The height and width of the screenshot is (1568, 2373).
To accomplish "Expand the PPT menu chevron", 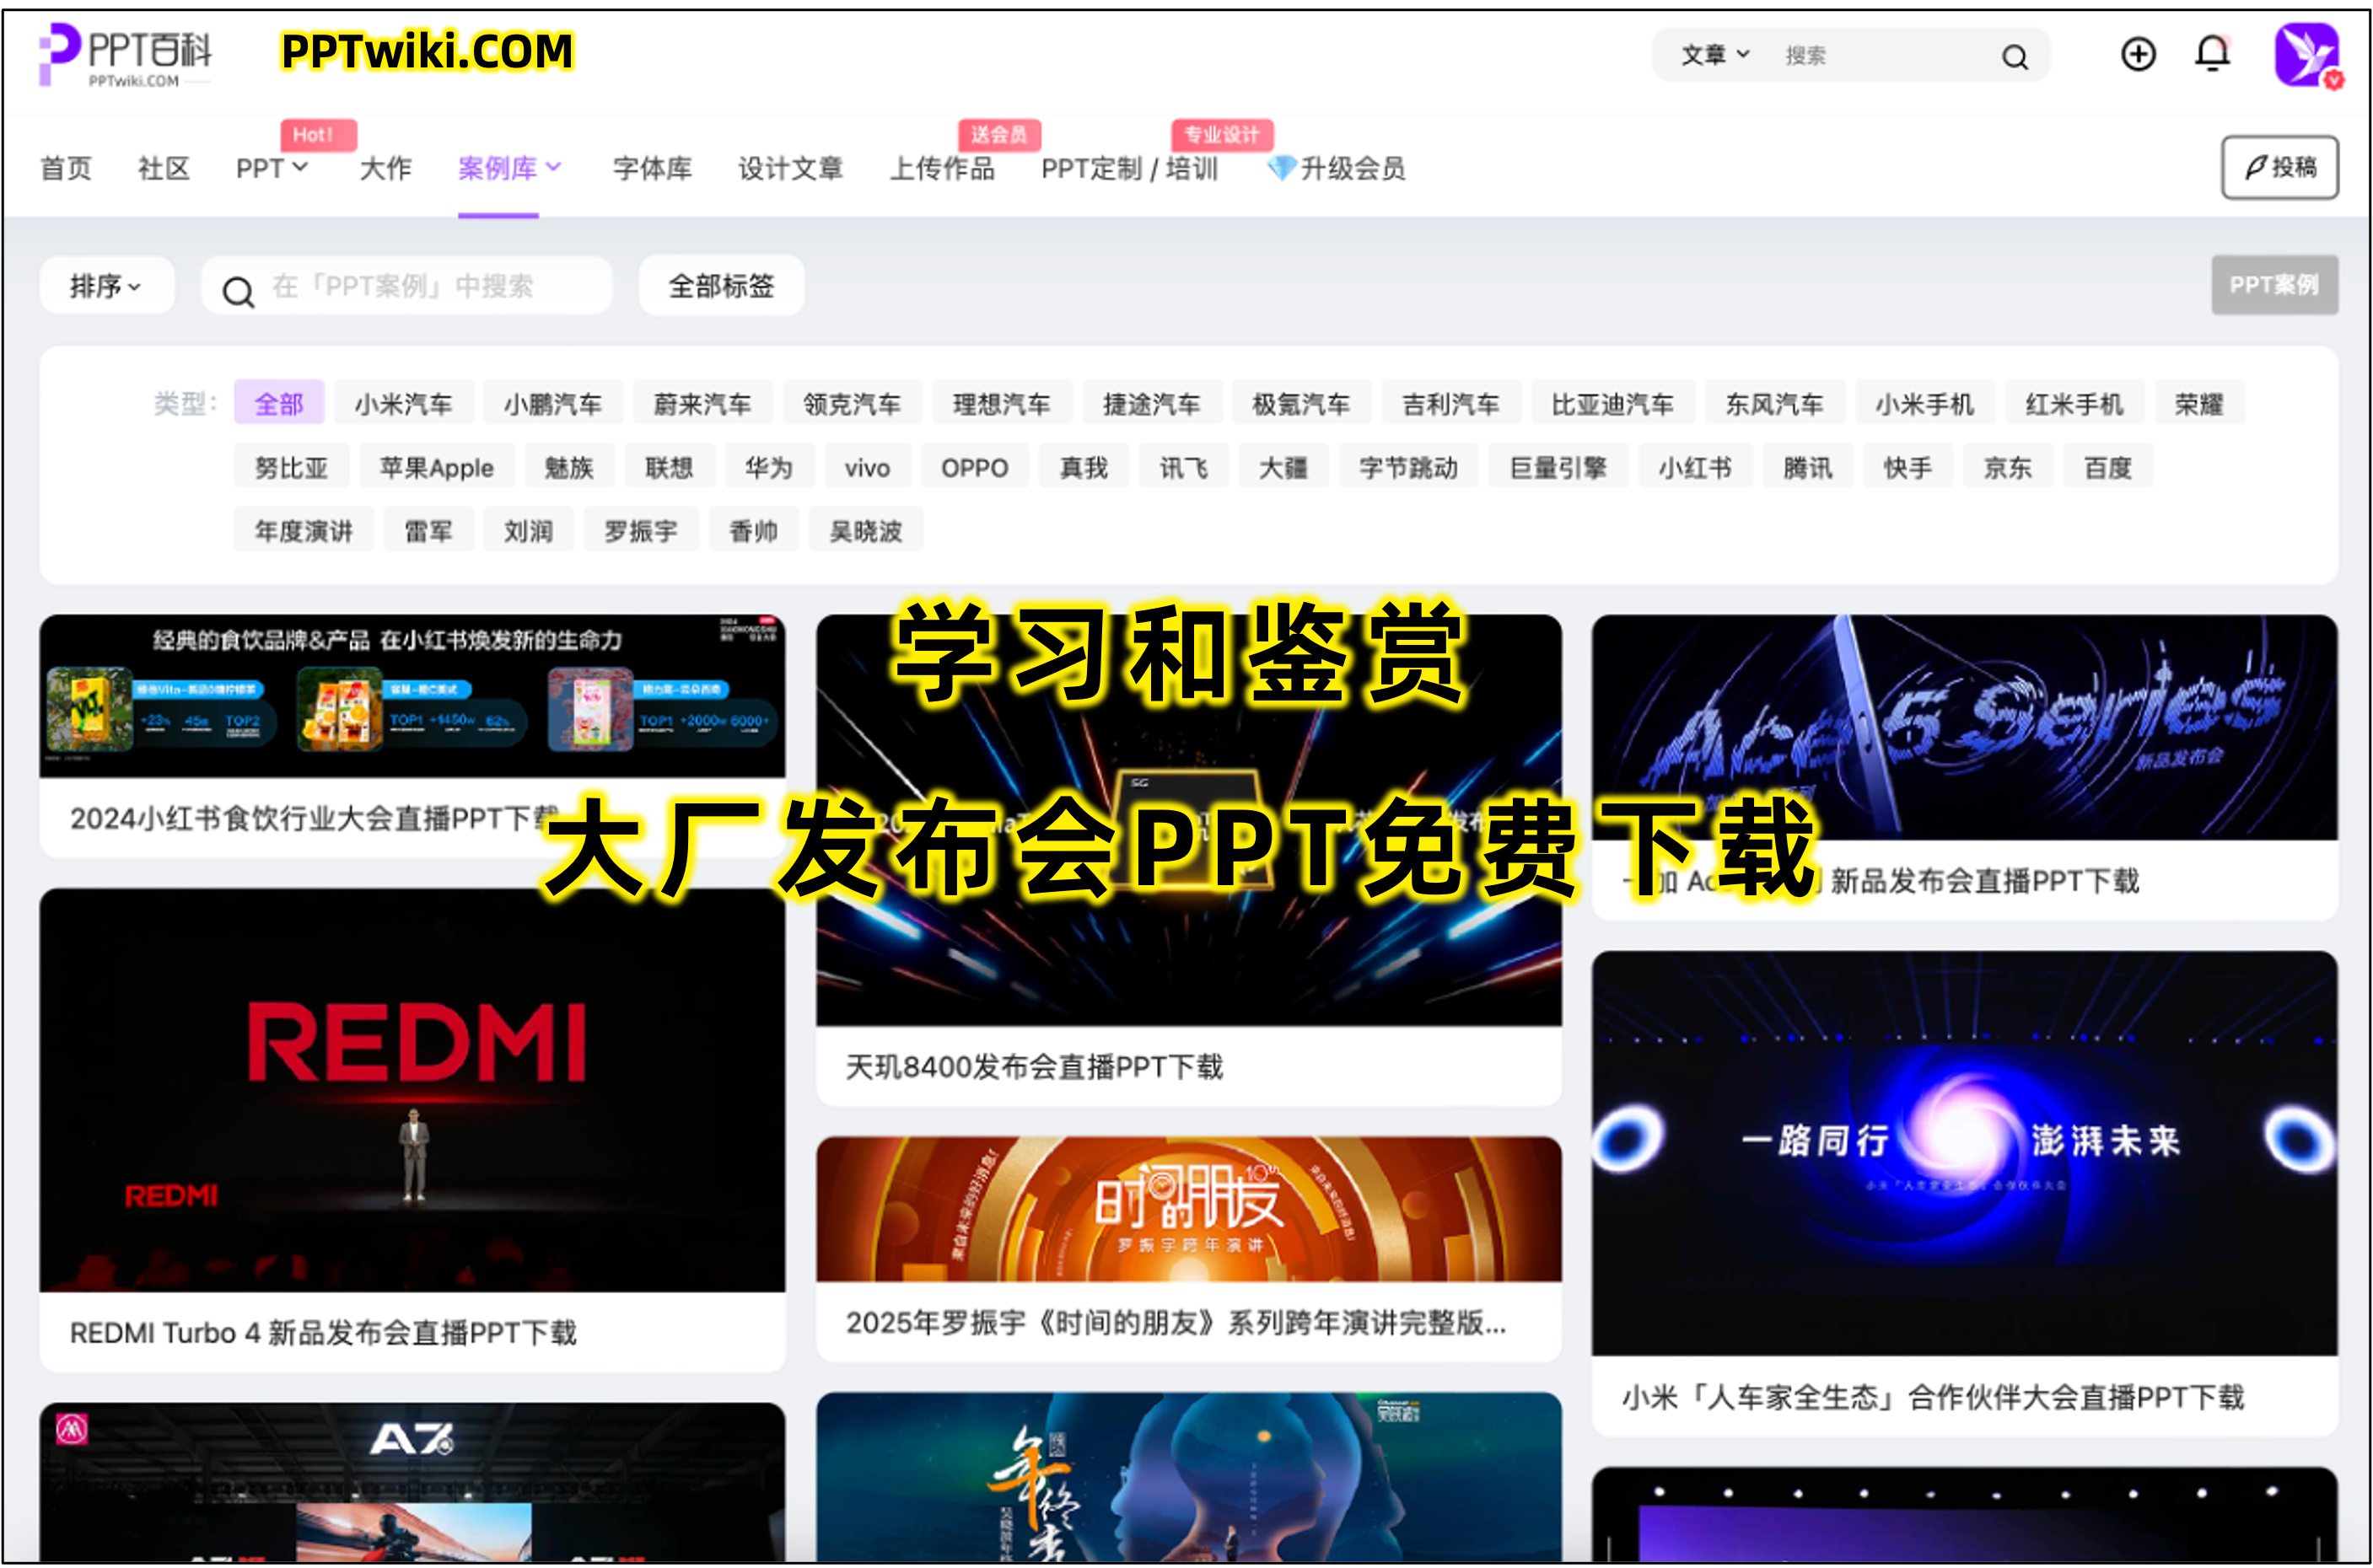I will (x=299, y=167).
